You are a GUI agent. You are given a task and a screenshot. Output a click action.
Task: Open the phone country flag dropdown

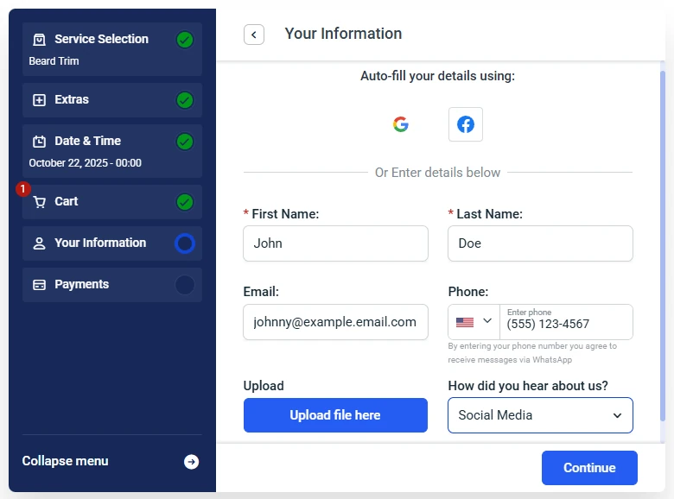point(474,322)
